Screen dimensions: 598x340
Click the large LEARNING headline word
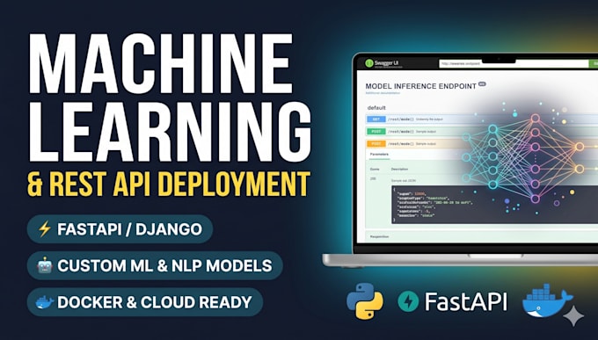(170, 131)
